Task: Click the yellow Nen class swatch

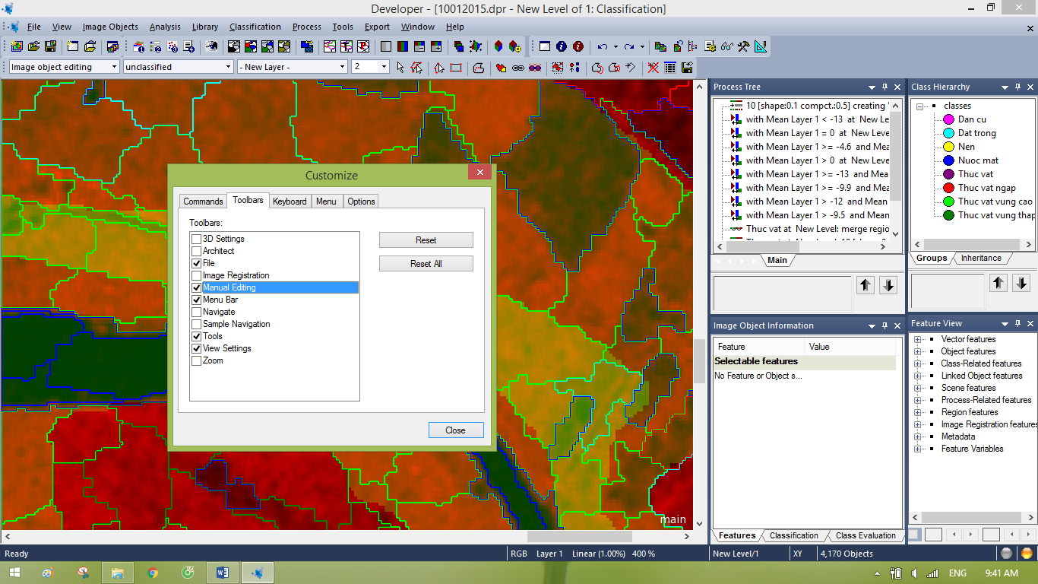Action: click(948, 147)
